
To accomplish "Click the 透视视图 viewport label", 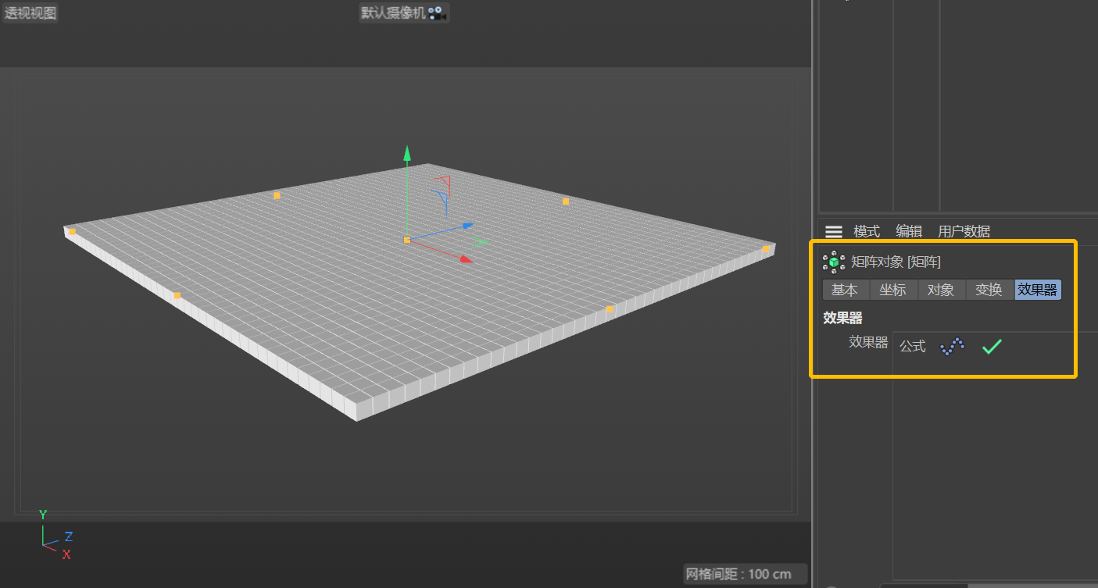I will 30,13.
